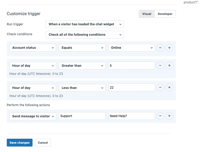Remove the Hour of day Greater than condition
Viewport: 211px width, 152px height.
tap(160, 66)
